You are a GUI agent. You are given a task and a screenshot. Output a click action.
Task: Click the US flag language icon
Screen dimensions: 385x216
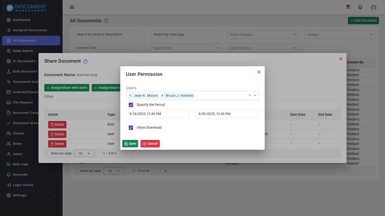pos(348,7)
